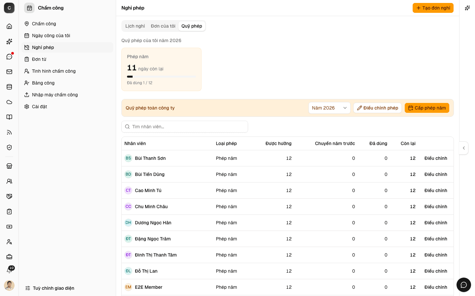
Task: Click the Phép năm usage progress bar
Action: click(161, 77)
